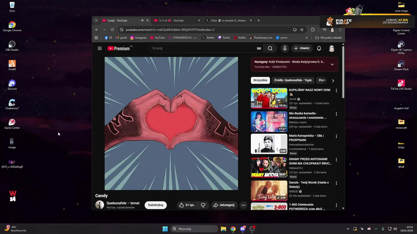The height and width of the screenshot is (234, 417).
Task: Open more actions for the Candy video
Action: [243, 205]
